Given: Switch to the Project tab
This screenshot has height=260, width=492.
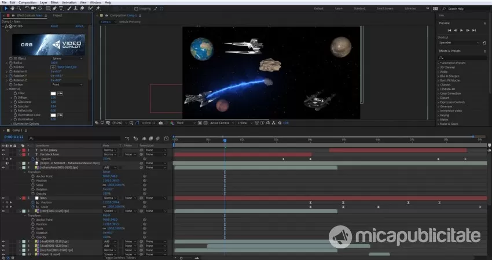Looking at the screenshot, I should point(57,16).
